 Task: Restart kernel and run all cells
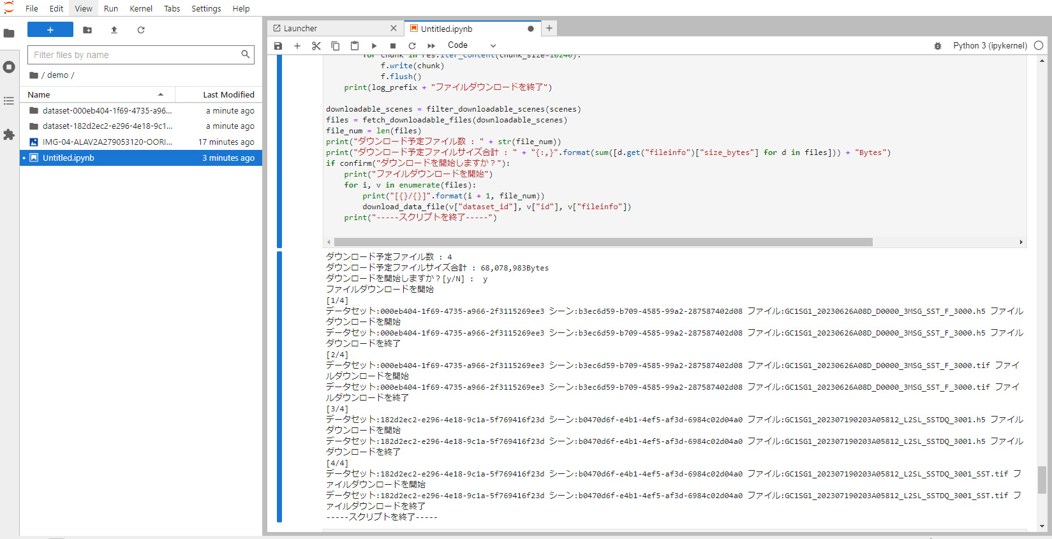[431, 46]
